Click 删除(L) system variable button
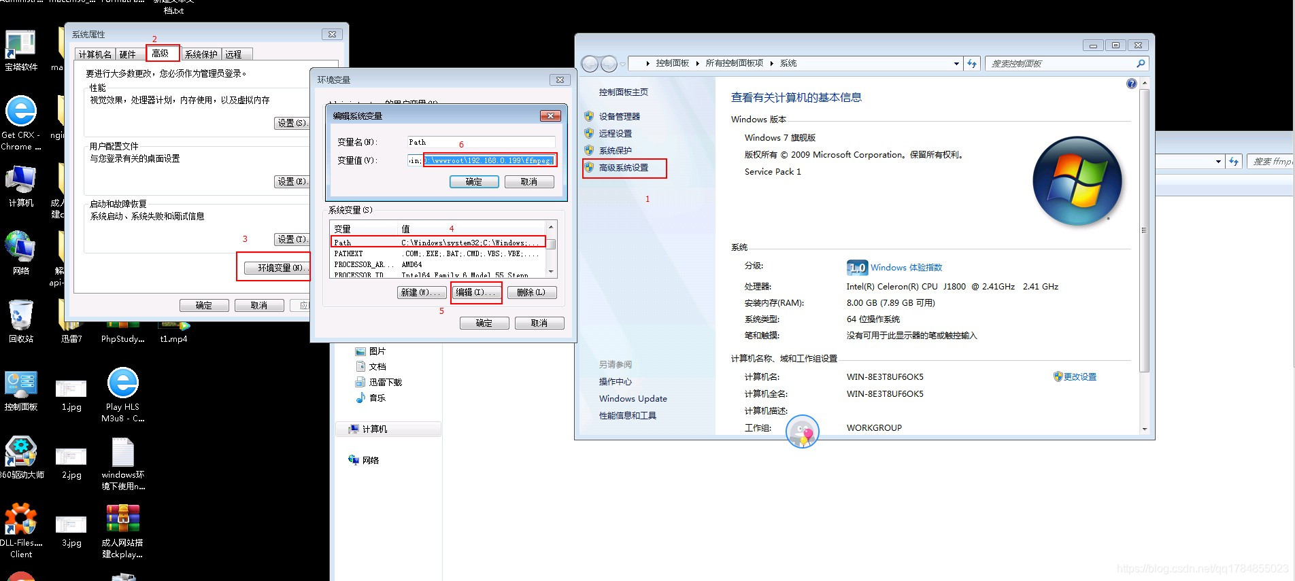The width and height of the screenshot is (1295, 581). [x=531, y=292]
